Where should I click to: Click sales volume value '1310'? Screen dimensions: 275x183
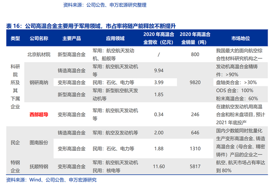(x=195, y=149)
